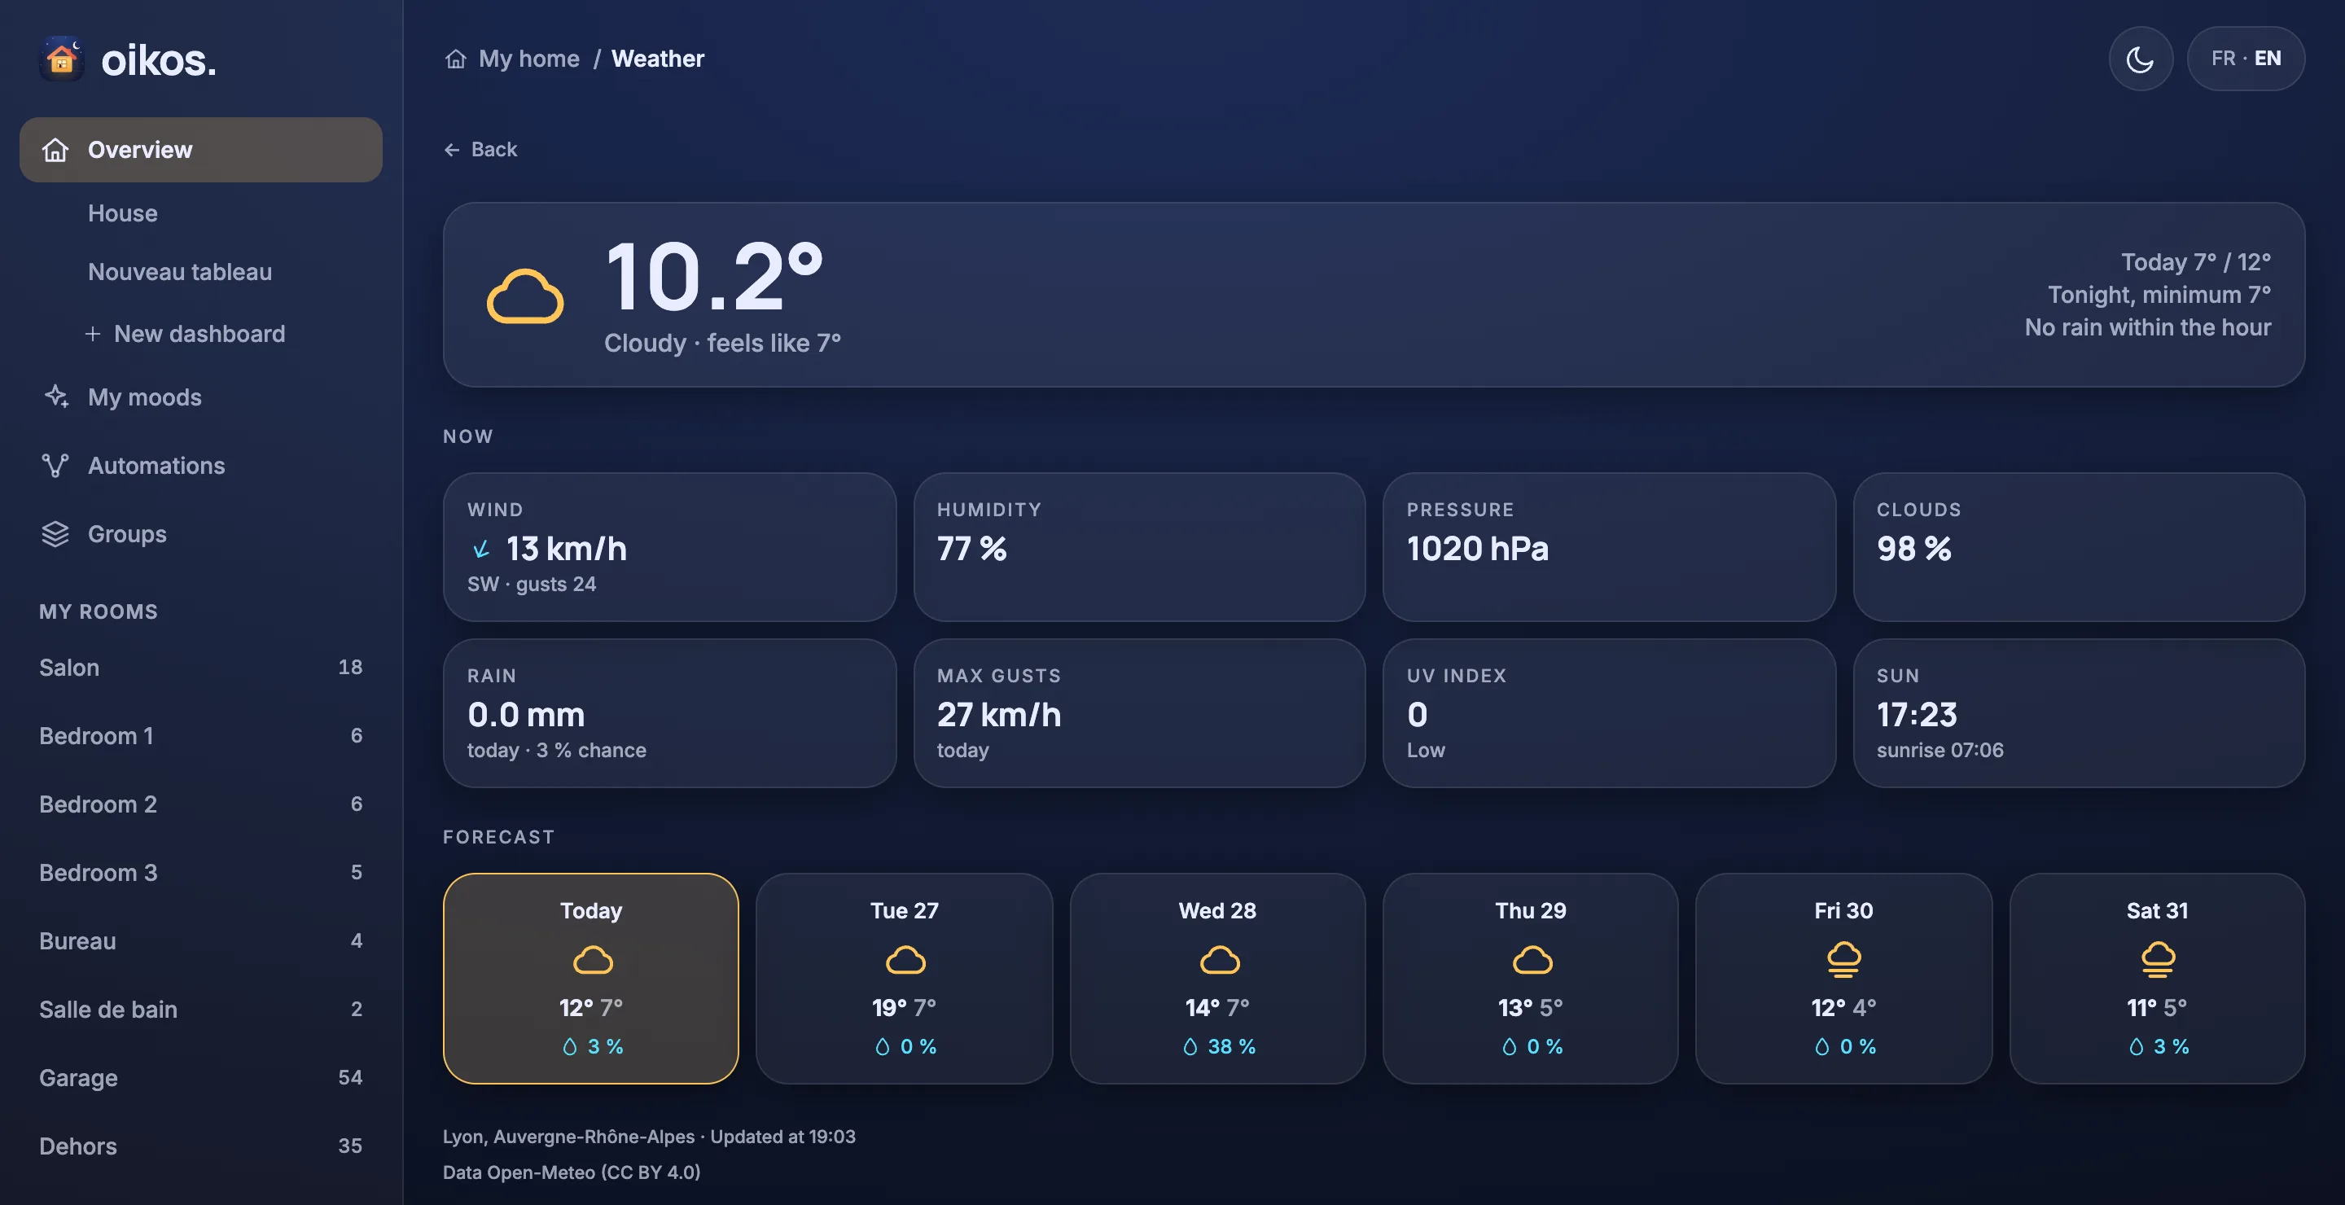
Task: Open the Nouveau tableau dashboard
Action: point(179,272)
